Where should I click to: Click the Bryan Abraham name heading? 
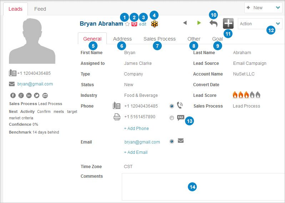[x=101, y=24]
